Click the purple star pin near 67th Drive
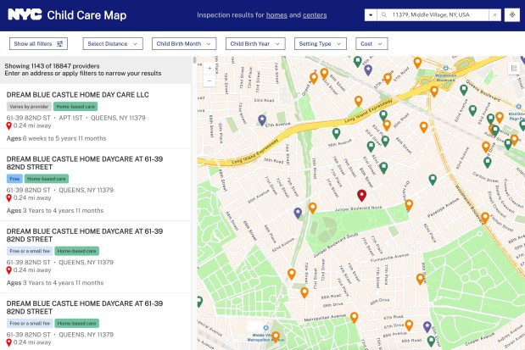 click(427, 326)
